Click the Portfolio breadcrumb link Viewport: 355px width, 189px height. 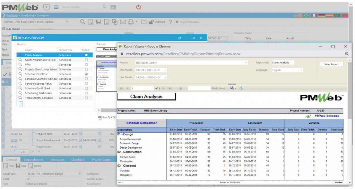click(12, 16)
